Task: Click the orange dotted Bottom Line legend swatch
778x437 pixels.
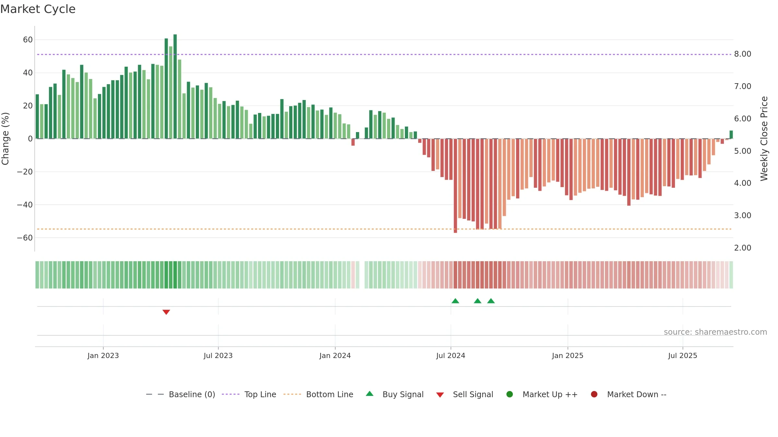Action: point(292,394)
